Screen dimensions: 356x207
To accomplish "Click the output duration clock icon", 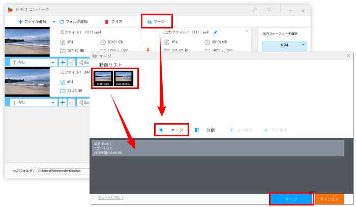I will pos(207,42).
